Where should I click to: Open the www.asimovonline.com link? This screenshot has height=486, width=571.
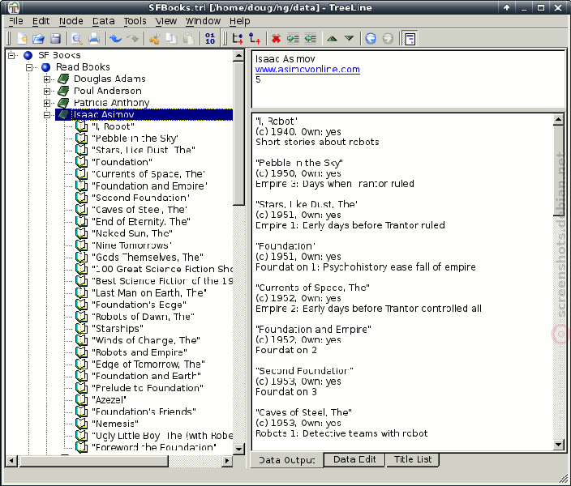pos(307,69)
